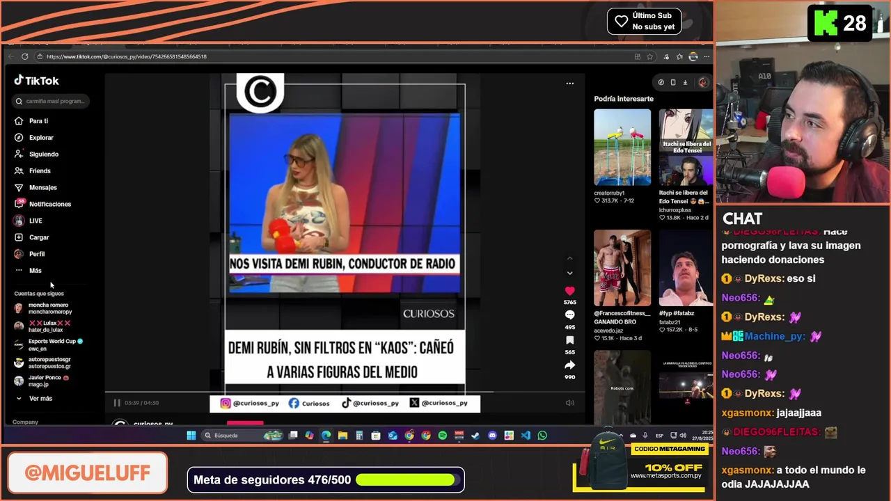This screenshot has width=891, height=501.
Task: Save video with bookmark icon
Action: coord(569,340)
